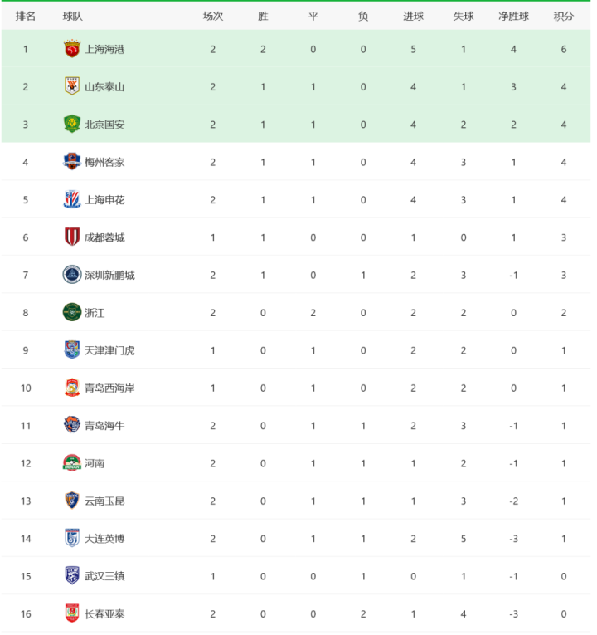
Task: Click the 武汉三镇 team name link
Action: click(x=104, y=576)
